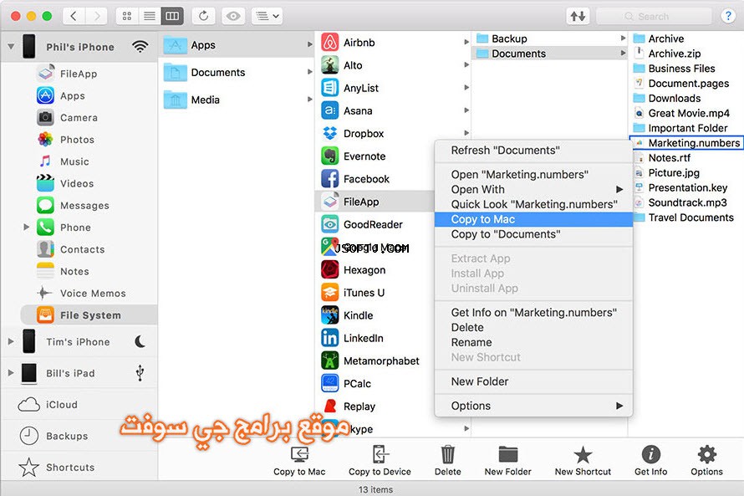Click the New Folder toolbar button
This screenshot has height=496, width=744.
(507, 461)
